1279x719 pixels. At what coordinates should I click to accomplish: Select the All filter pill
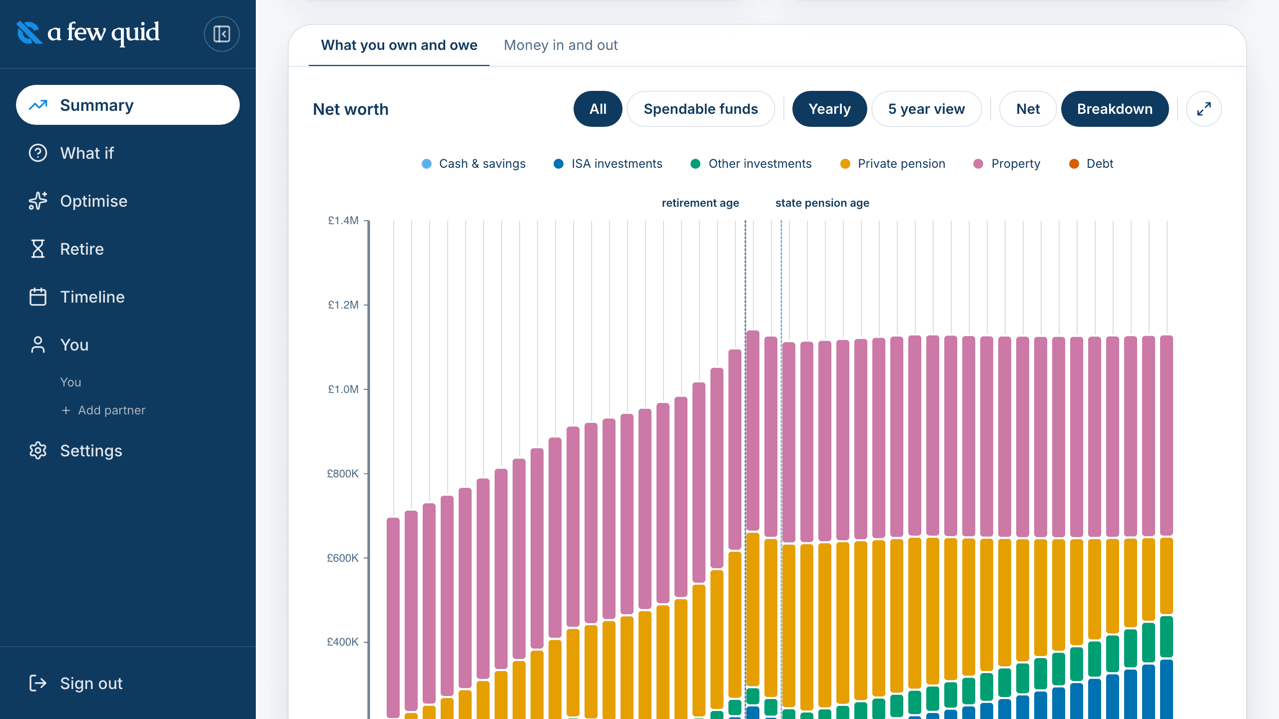point(598,109)
